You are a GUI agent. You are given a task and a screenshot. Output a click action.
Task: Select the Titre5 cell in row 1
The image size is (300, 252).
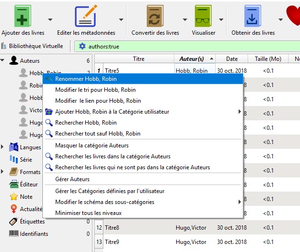click(x=139, y=70)
